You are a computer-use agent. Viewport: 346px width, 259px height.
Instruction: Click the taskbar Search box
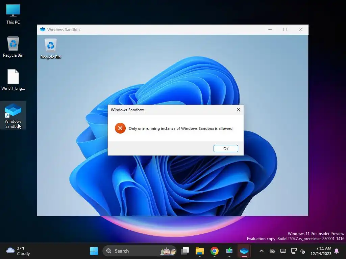140,251
